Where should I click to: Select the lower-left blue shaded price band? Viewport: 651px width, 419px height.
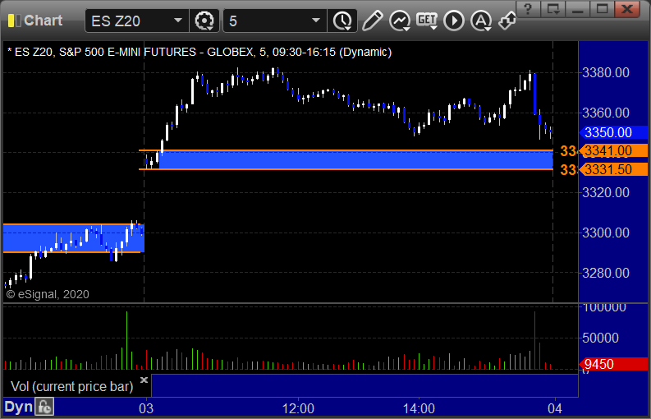click(x=74, y=238)
